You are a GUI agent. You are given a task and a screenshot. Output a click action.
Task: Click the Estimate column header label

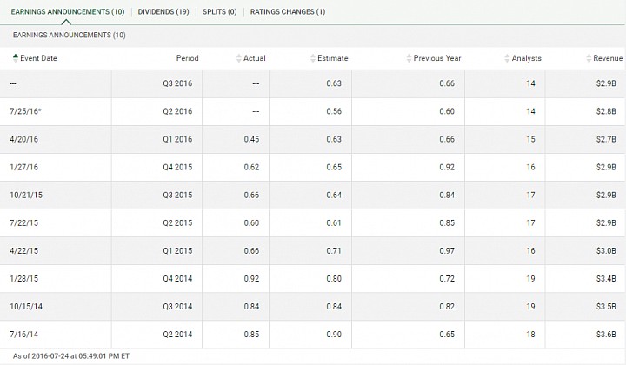point(332,58)
